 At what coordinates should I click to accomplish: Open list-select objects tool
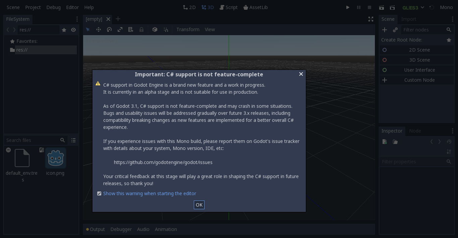(131, 29)
